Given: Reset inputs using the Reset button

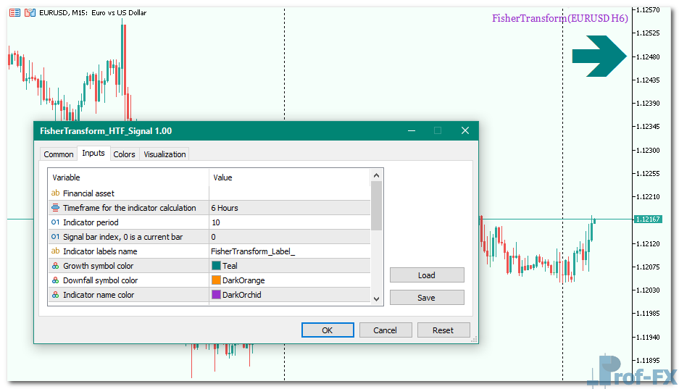Looking at the screenshot, I should [x=443, y=330].
